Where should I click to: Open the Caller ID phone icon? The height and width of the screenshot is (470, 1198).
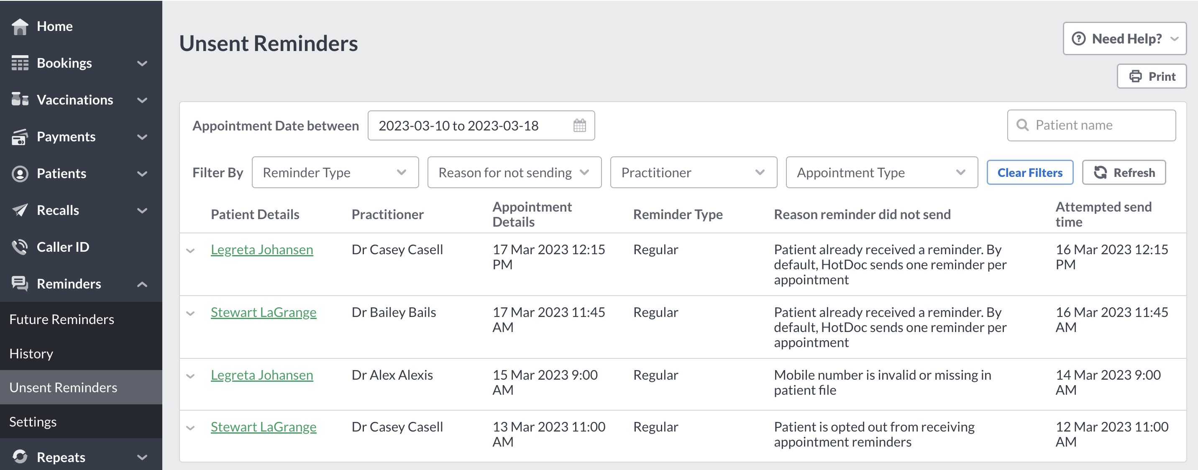coord(20,246)
